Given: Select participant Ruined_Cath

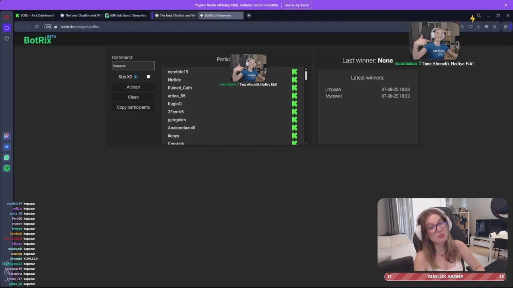Looking at the screenshot, I should pos(180,88).
